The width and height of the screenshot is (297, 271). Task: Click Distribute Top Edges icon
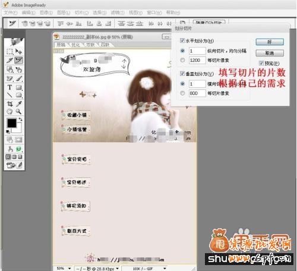coord(121,24)
